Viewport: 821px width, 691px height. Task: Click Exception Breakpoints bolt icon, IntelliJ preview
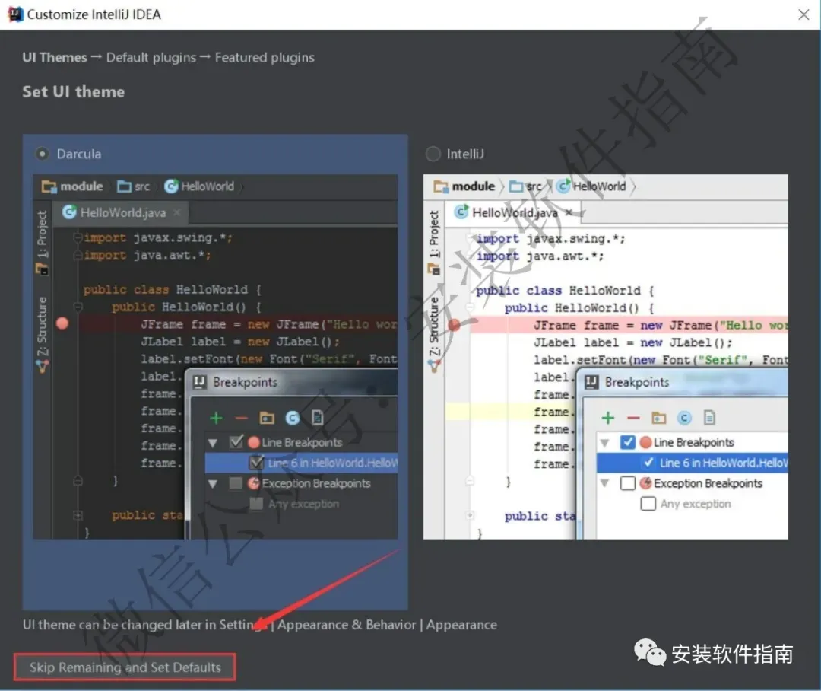click(646, 482)
